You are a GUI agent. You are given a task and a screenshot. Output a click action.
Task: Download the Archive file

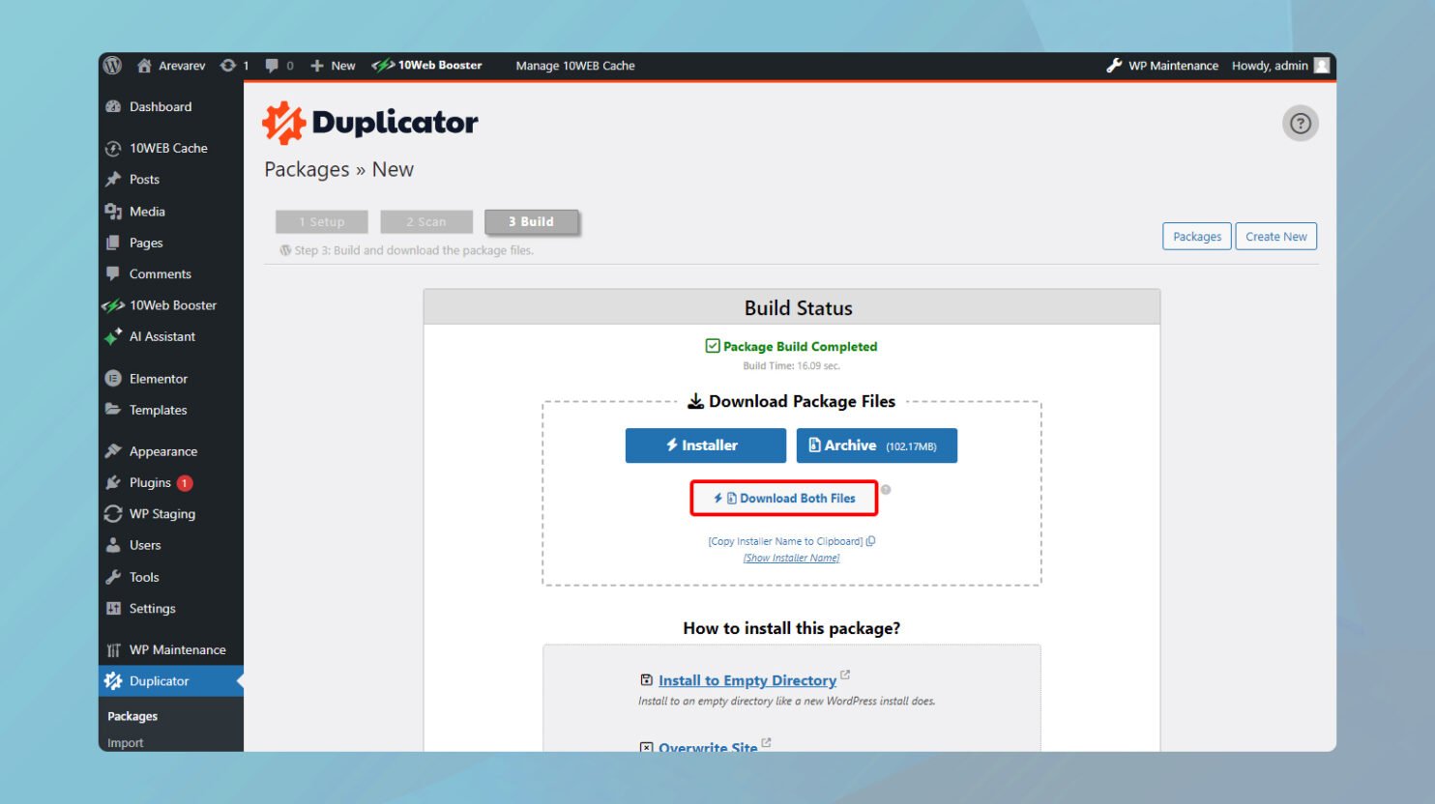click(x=876, y=445)
